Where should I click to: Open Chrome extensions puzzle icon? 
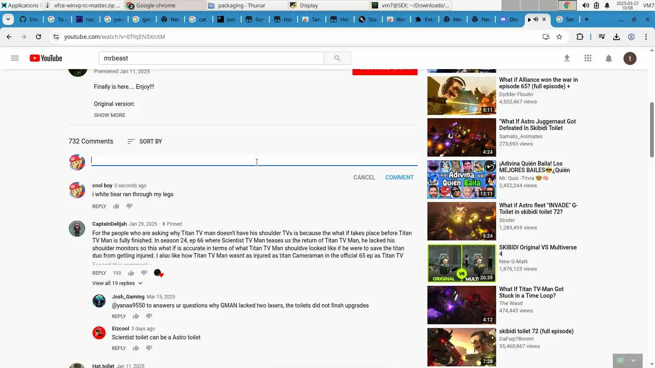(x=580, y=37)
